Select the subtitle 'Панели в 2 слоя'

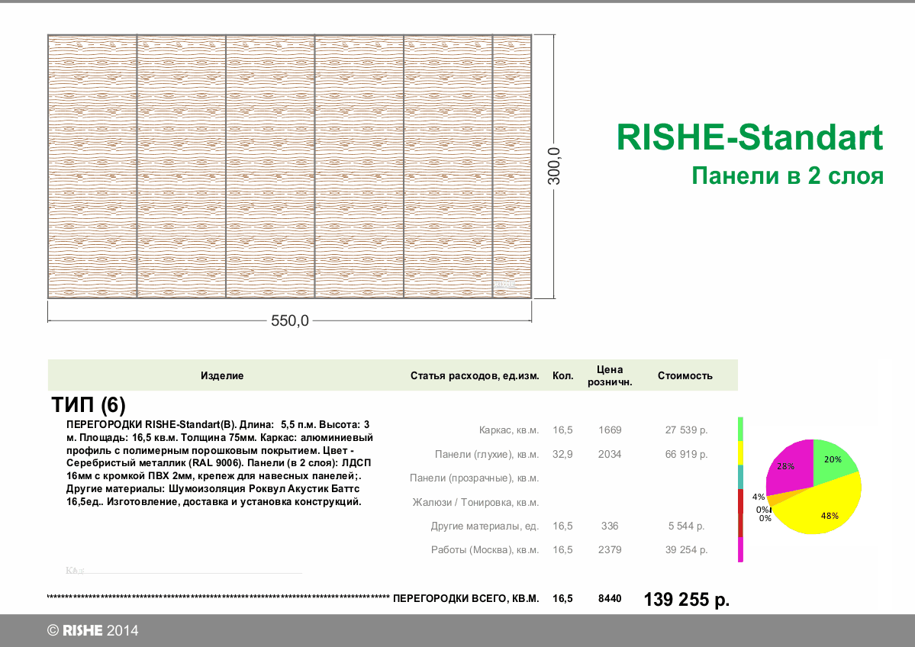pyautogui.click(x=788, y=175)
